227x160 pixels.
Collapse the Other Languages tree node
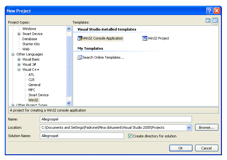(13, 55)
